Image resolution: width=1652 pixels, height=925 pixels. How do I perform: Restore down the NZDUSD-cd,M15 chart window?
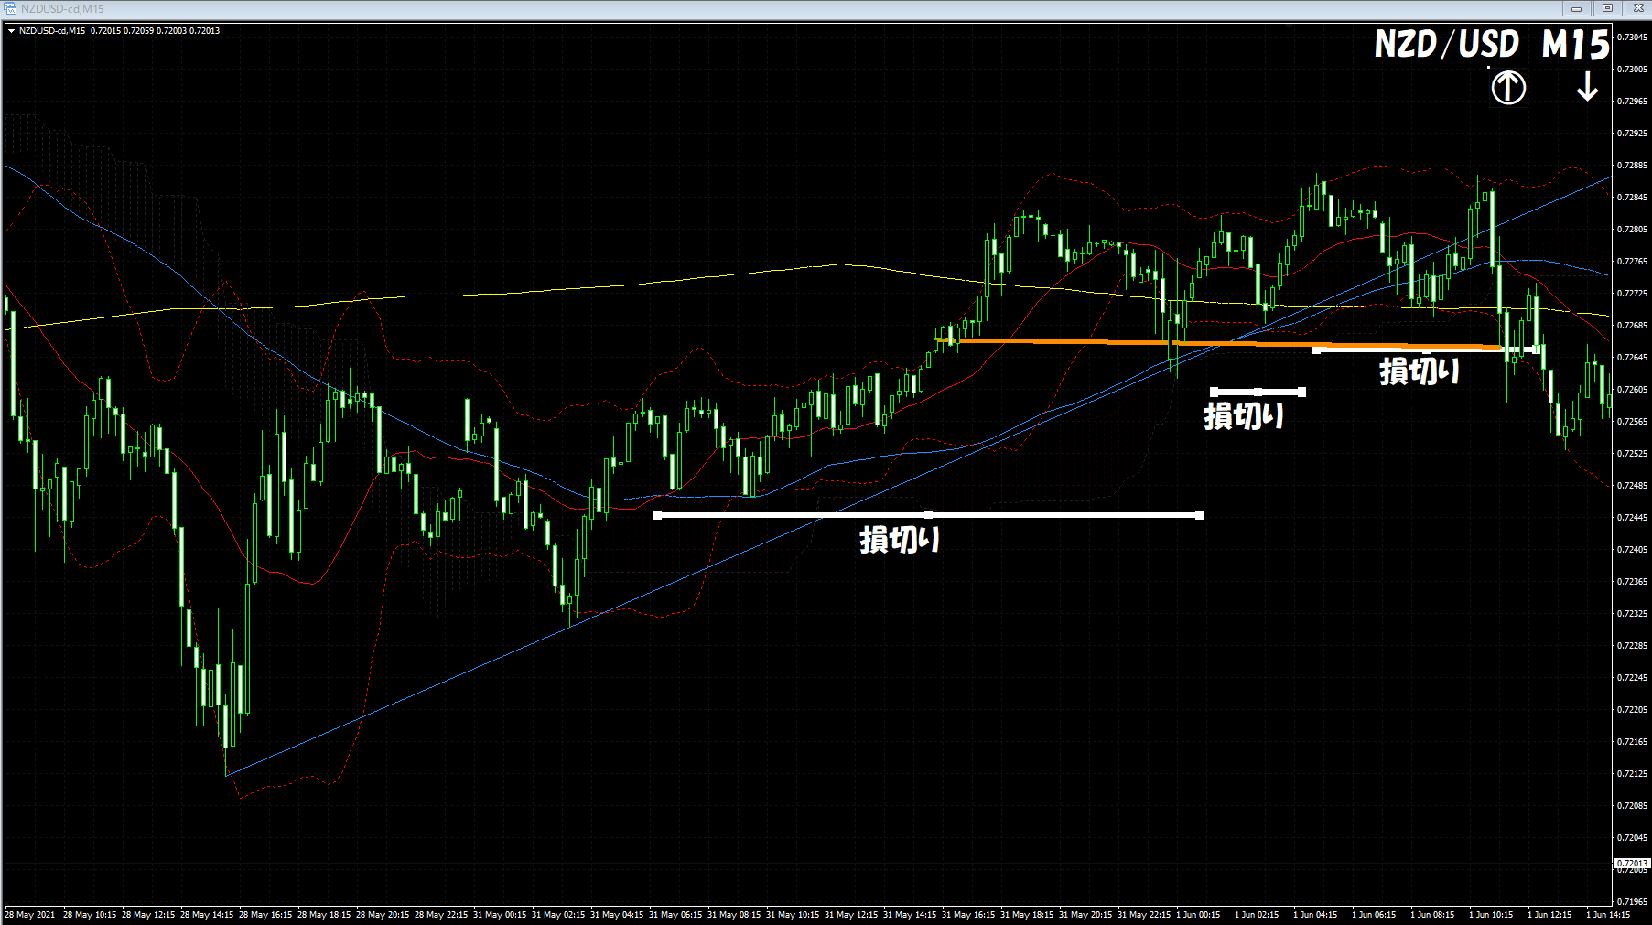[x=1607, y=8]
